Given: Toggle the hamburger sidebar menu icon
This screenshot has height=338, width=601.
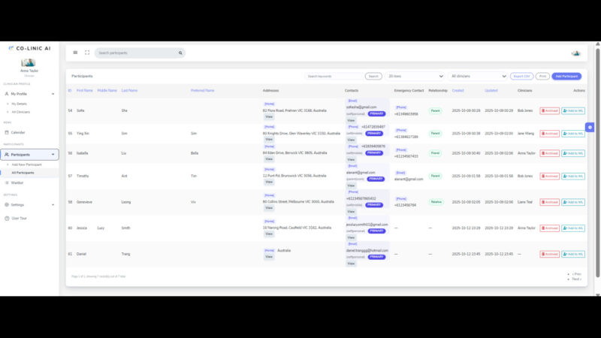Looking at the screenshot, I should pyautogui.click(x=75, y=53).
